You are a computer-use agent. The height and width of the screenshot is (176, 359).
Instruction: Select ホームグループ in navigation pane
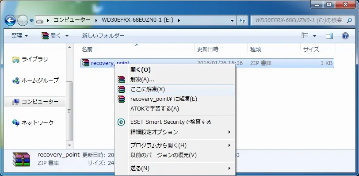40,80
